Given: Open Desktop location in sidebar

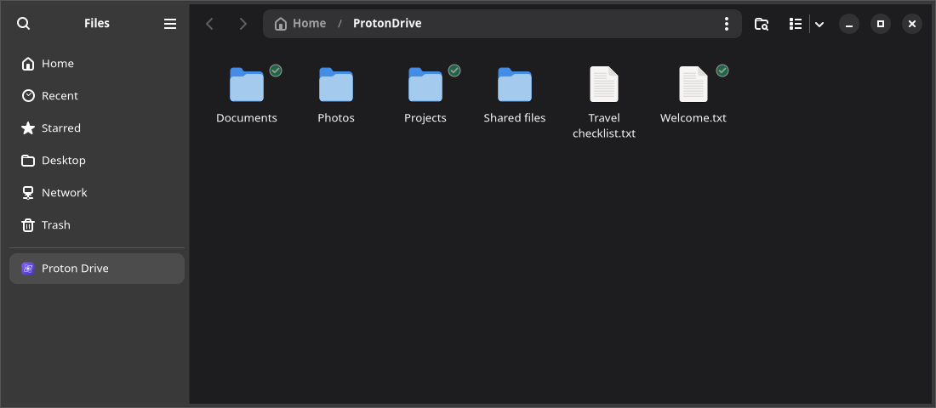Looking at the screenshot, I should pyautogui.click(x=97, y=161).
